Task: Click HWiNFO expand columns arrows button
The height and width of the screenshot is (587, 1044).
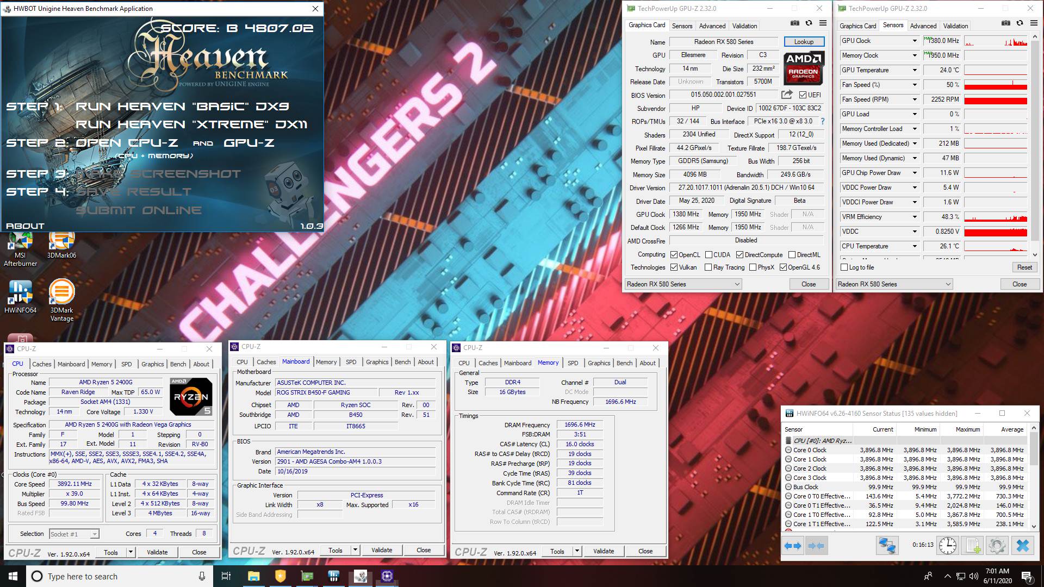Action: coord(793,545)
